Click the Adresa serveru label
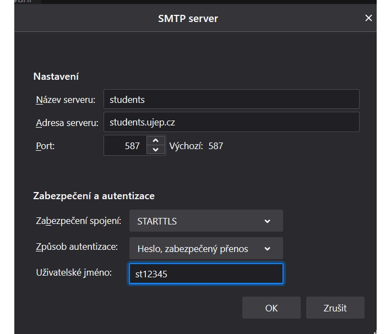The height and width of the screenshot is (334, 391). 67,123
